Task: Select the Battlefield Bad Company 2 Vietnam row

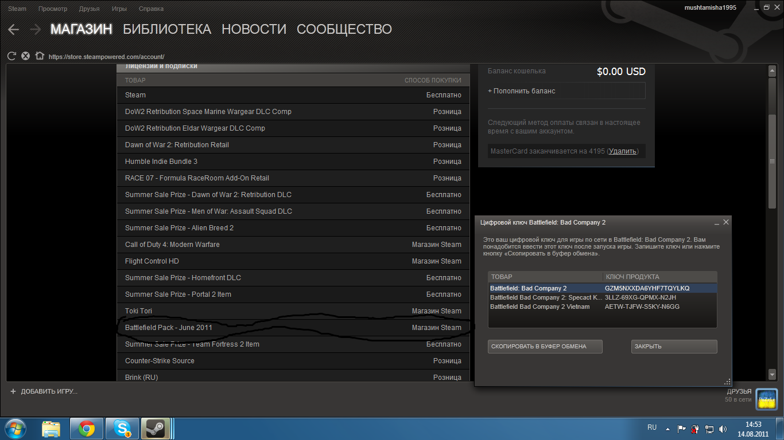Action: 603,307
